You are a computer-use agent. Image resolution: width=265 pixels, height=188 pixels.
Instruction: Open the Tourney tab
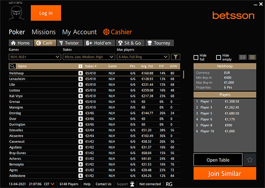(160, 43)
